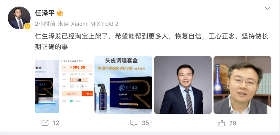Open the username link 任泽平

[45, 13]
